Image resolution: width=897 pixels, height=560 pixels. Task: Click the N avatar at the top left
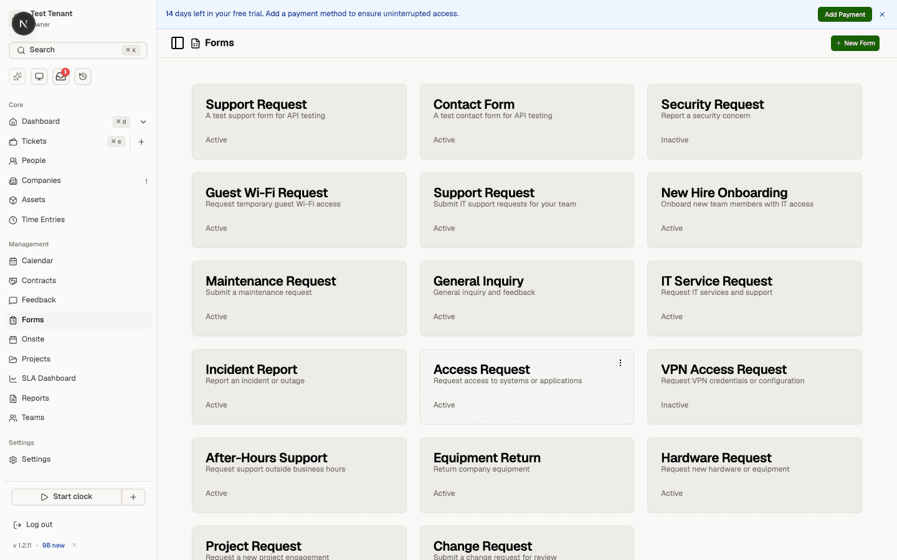click(23, 23)
